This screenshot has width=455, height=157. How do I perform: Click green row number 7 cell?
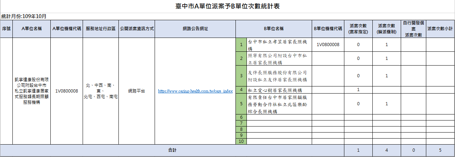point(241,123)
